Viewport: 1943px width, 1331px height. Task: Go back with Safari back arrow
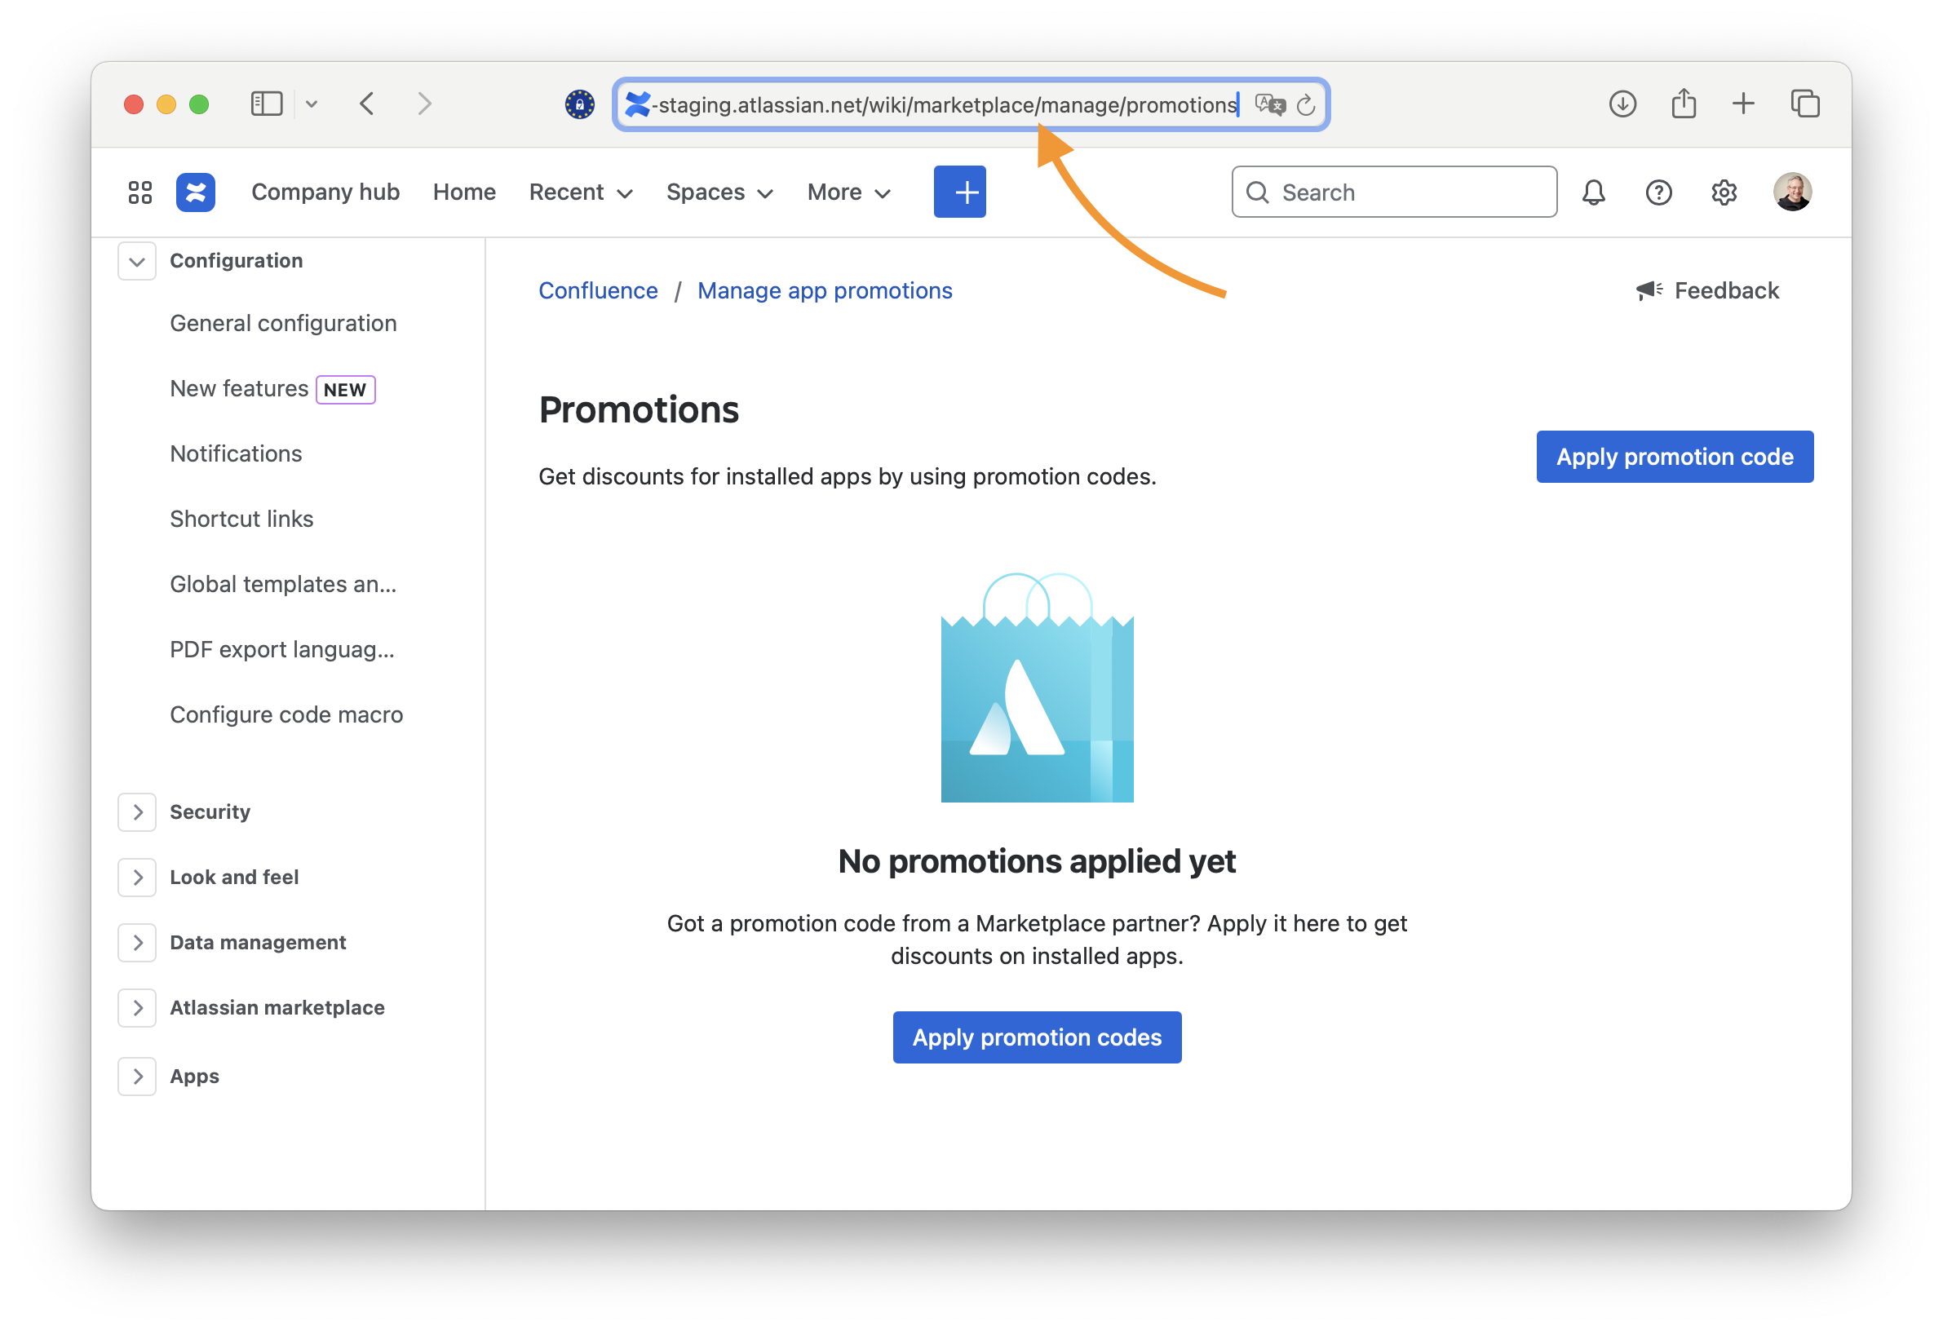(367, 104)
